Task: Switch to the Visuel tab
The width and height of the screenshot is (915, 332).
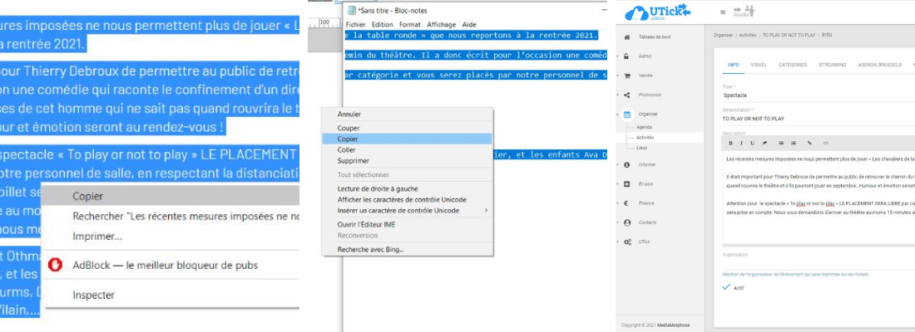Action: coord(759,64)
